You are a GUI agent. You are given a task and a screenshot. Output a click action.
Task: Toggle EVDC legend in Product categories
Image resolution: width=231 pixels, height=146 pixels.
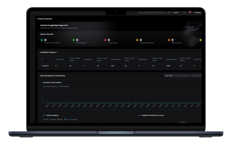(60, 119)
